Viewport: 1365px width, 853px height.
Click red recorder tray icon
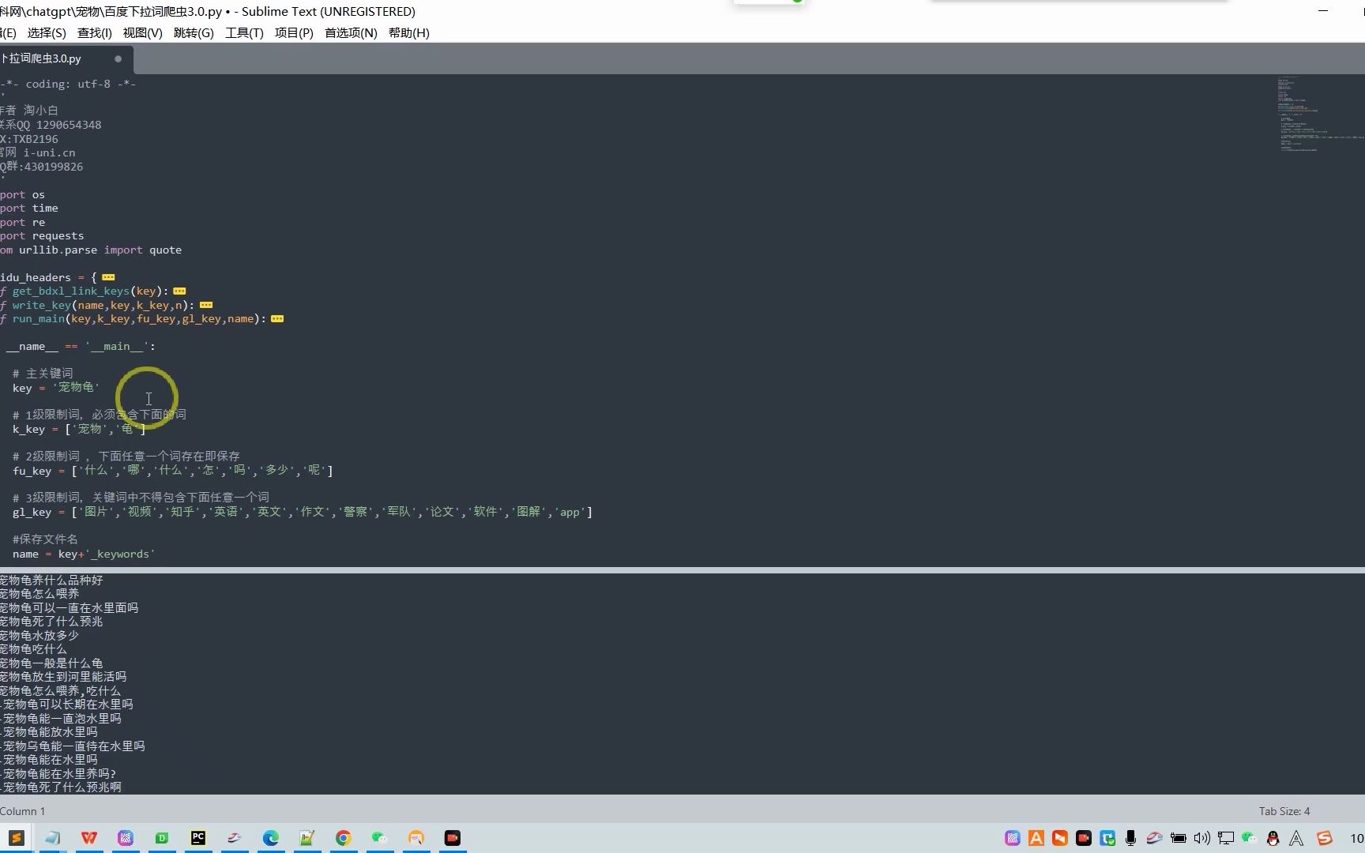1084,838
